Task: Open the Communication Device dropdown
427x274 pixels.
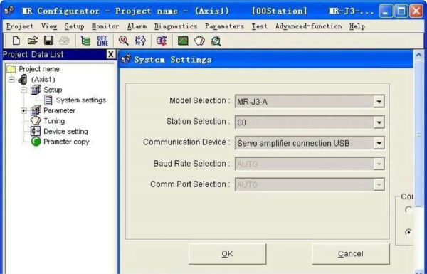Action: click(x=379, y=143)
